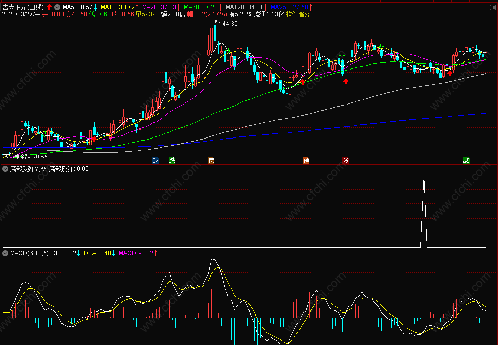The height and width of the screenshot is (345, 498).
Task: Click the change value 幅0.82(2.17%)
Action: tap(207, 14)
